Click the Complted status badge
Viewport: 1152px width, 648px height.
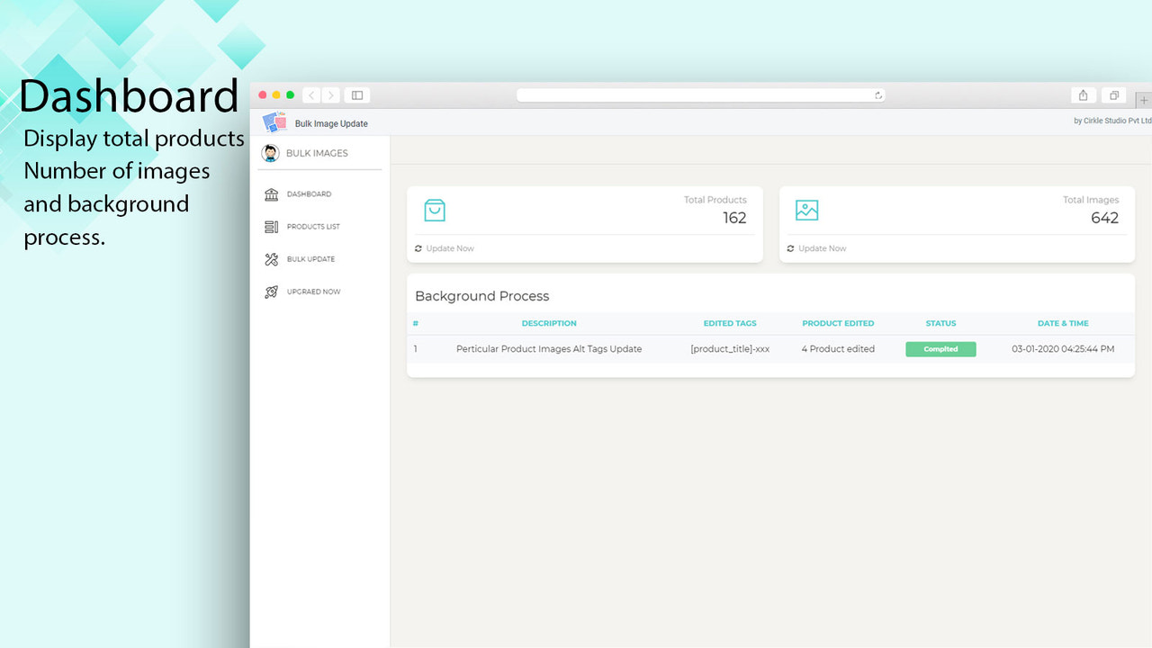pyautogui.click(x=940, y=348)
